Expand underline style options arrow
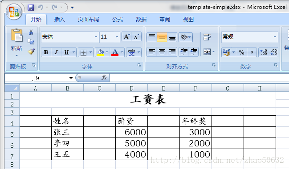Image resolution: width=289 pixels, height=169 pixels. point(74,52)
